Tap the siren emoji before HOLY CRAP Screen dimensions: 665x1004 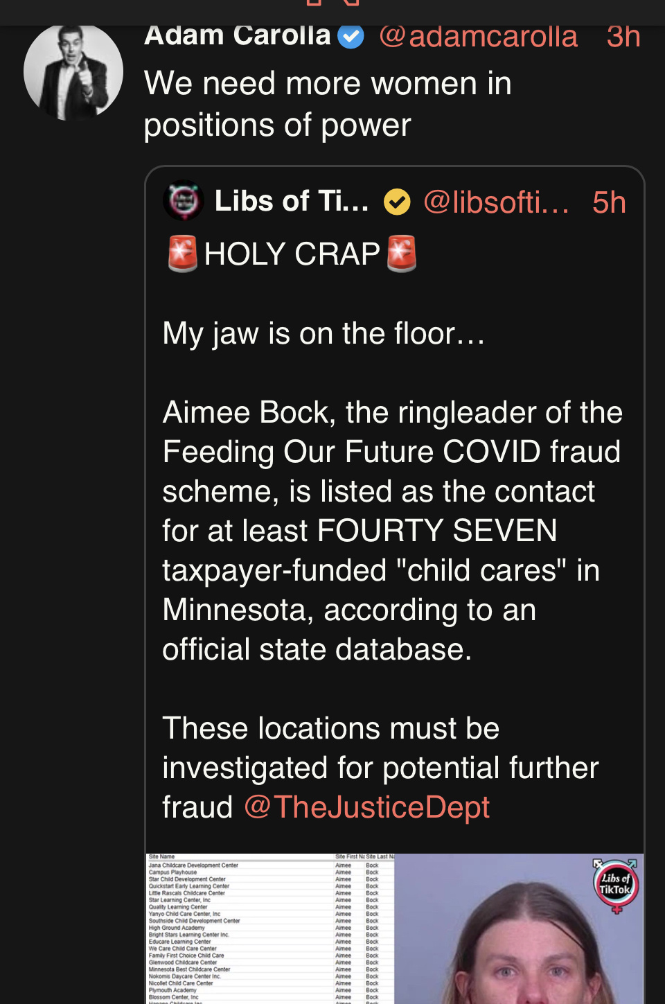pyautogui.click(x=183, y=254)
